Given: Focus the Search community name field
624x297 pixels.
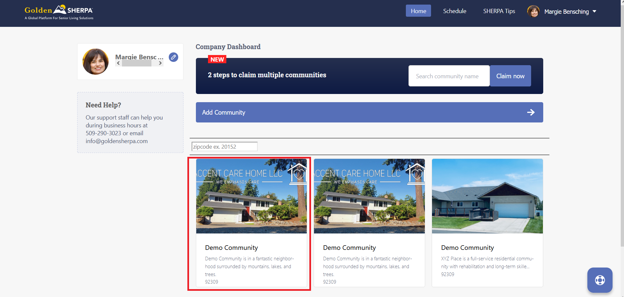Looking at the screenshot, I should click(449, 76).
